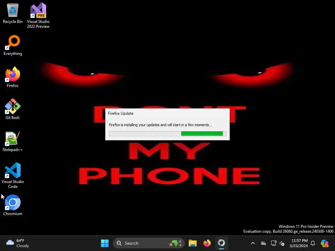The width and height of the screenshot is (335, 251).
Task: Click the Firefox taskbar icon
Action: click(207, 243)
